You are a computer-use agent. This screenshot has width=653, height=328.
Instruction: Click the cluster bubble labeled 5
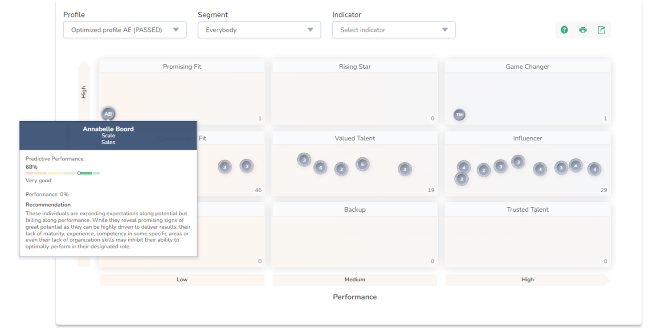click(363, 164)
